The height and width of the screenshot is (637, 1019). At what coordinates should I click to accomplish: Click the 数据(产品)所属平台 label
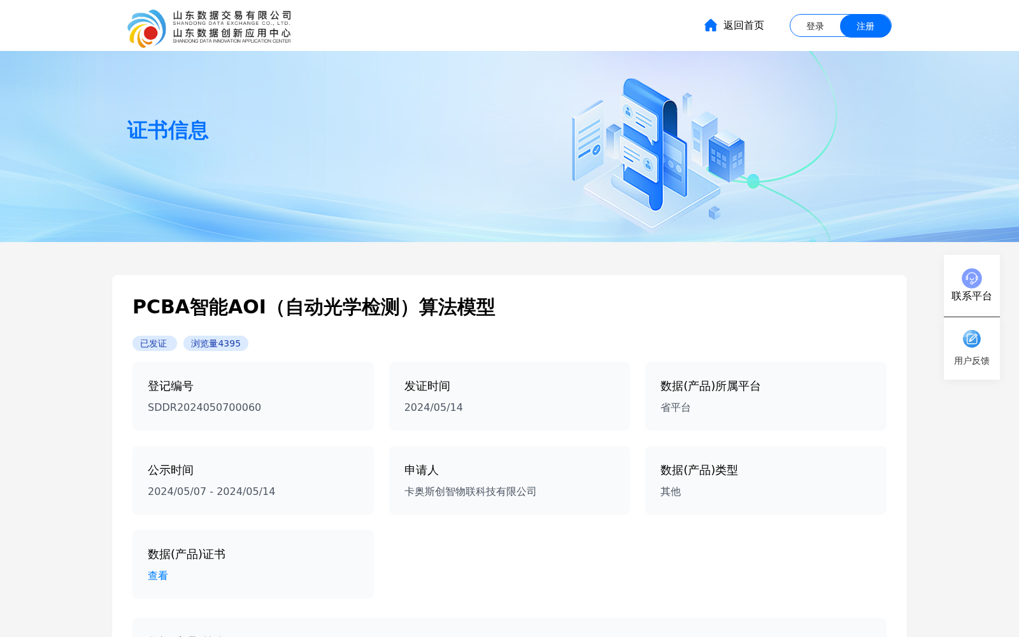(x=711, y=386)
